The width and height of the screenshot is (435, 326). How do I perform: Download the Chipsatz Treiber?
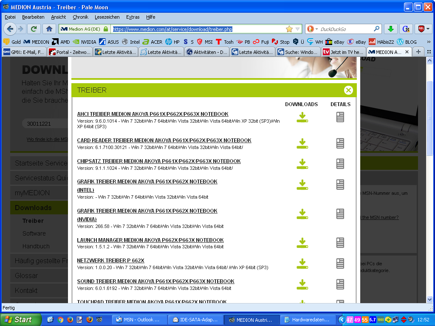click(x=302, y=164)
